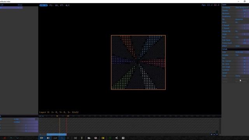Move item down with the down chevron icon
This screenshot has height=140, width=249.
point(17,138)
